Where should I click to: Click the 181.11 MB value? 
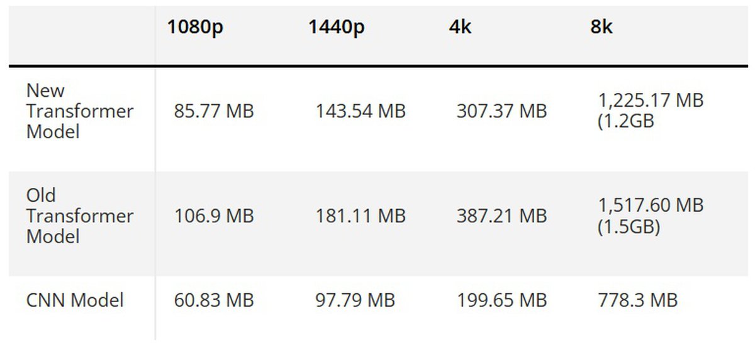[x=361, y=216]
